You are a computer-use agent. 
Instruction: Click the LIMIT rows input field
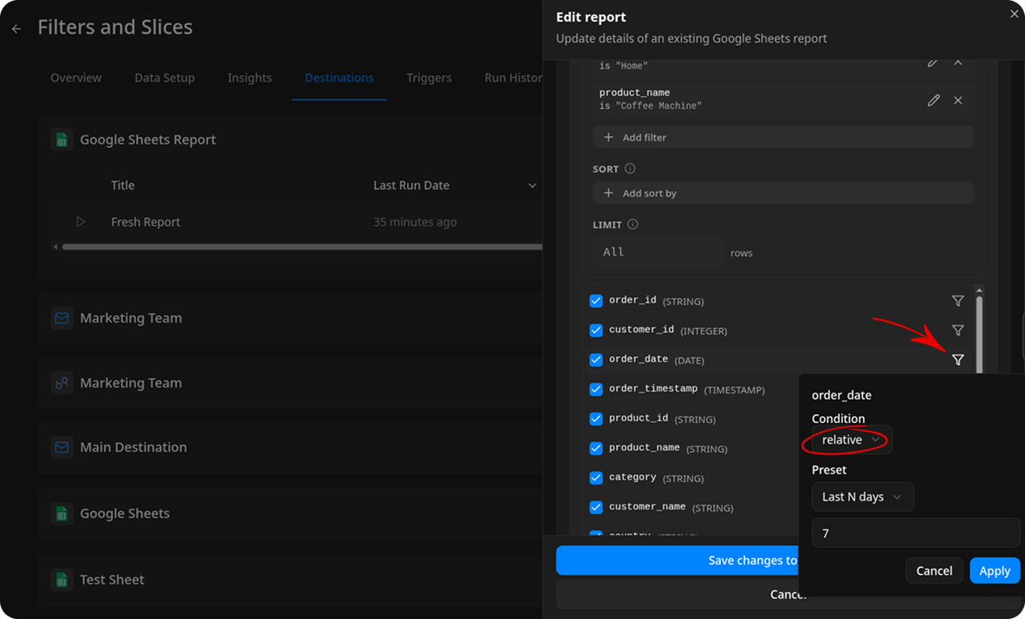click(658, 252)
